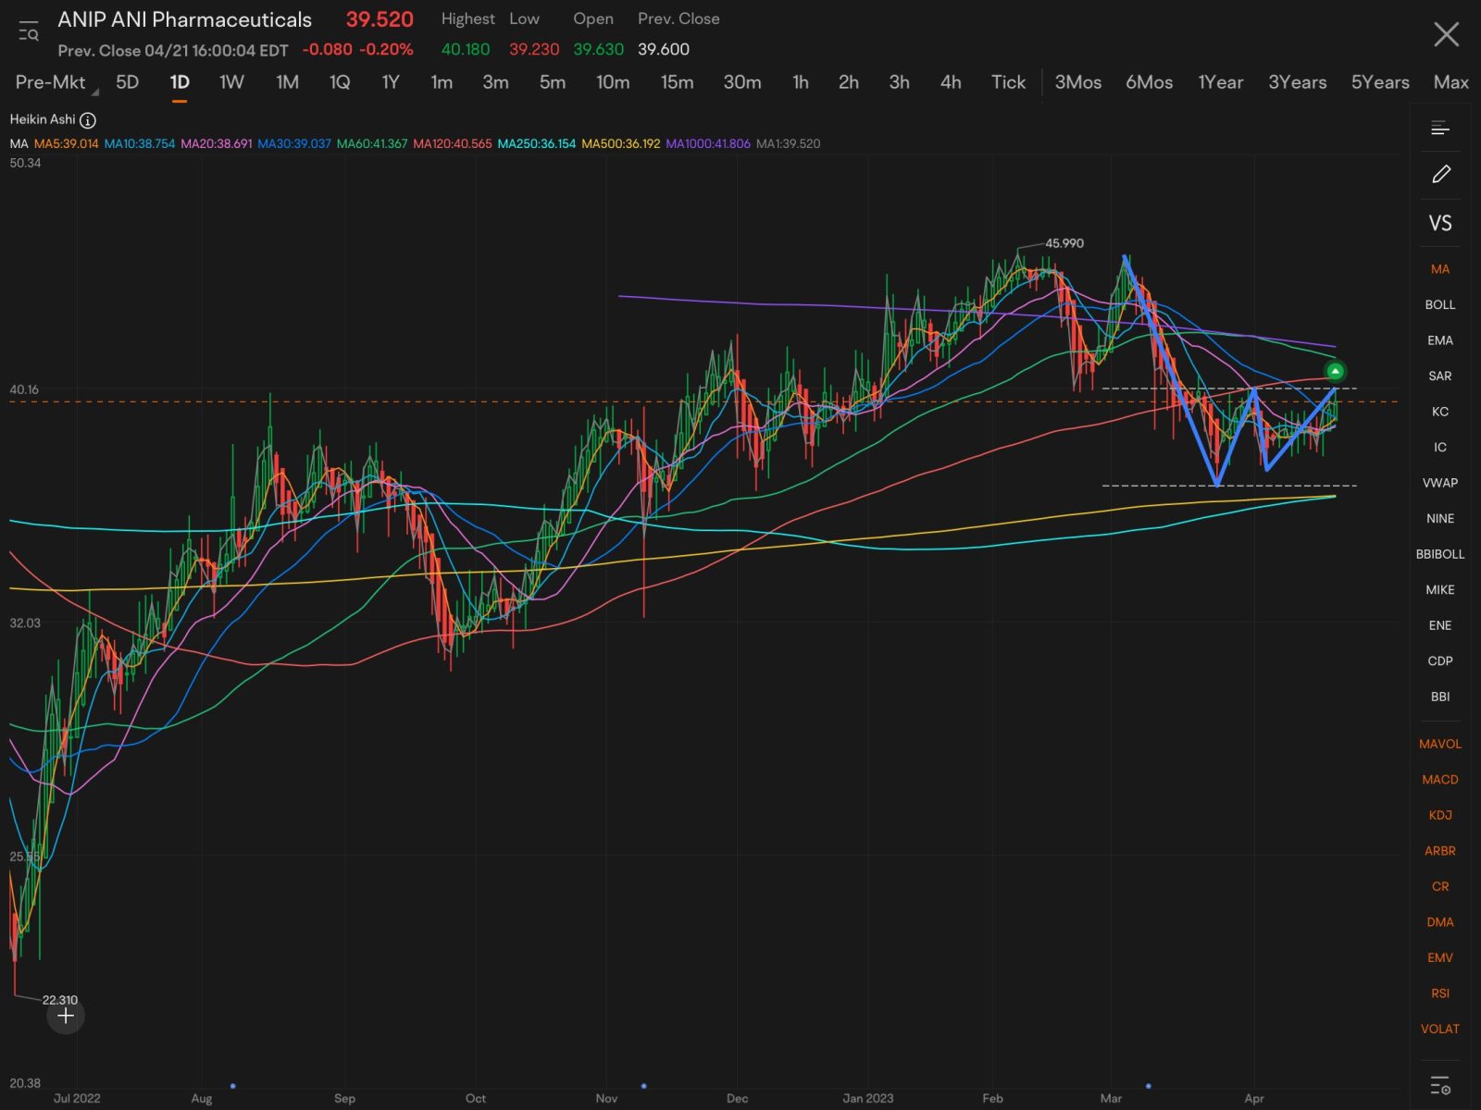The image size is (1481, 1110).
Task: Choose the 1m interval
Action: point(442,82)
